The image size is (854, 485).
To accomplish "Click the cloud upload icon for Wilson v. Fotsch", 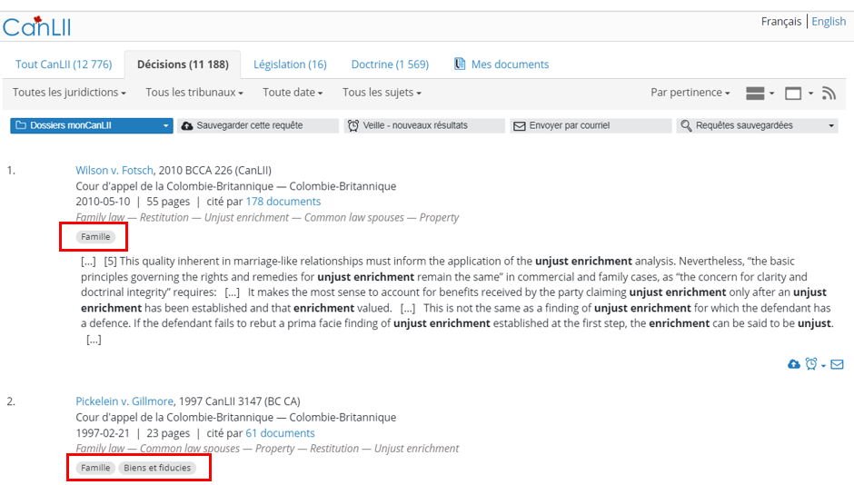I will 794,364.
